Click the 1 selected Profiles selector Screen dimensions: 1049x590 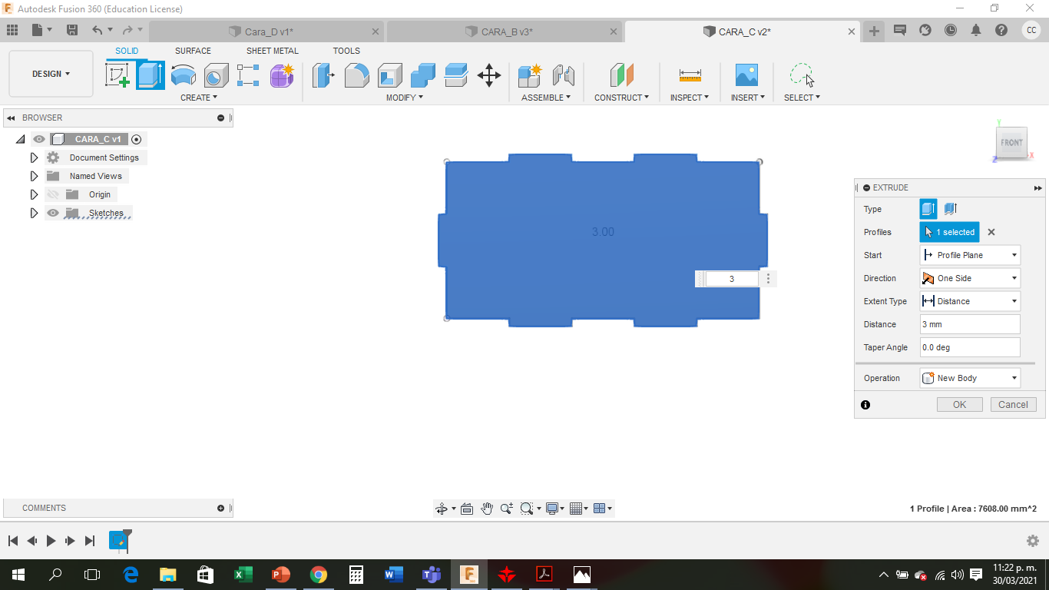pyautogui.click(x=950, y=232)
